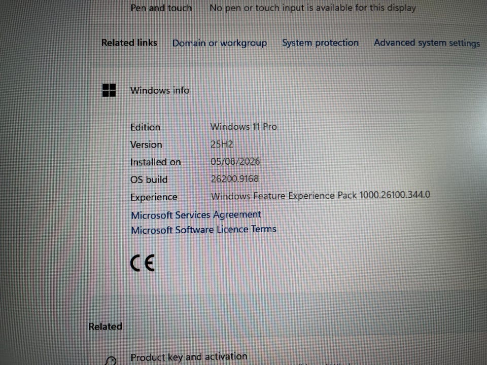Click the Windows logo icon beside Windows info
The image size is (487, 365).
109,90
